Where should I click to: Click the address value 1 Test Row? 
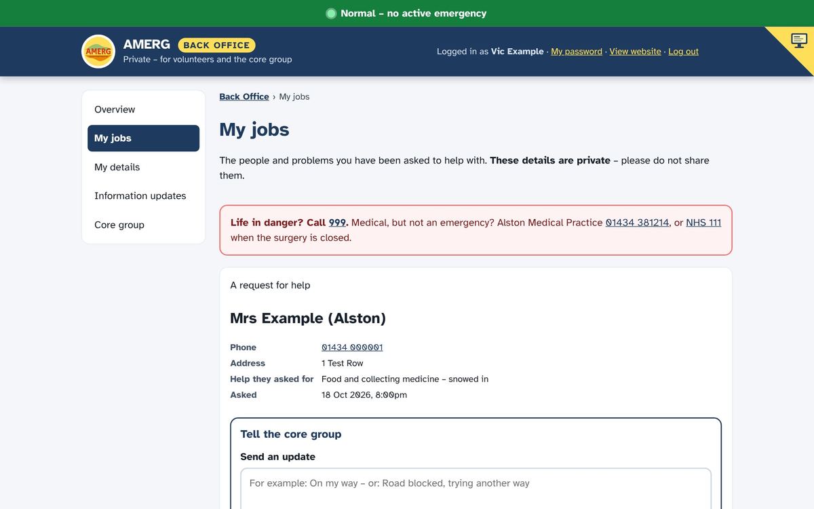pyautogui.click(x=343, y=363)
